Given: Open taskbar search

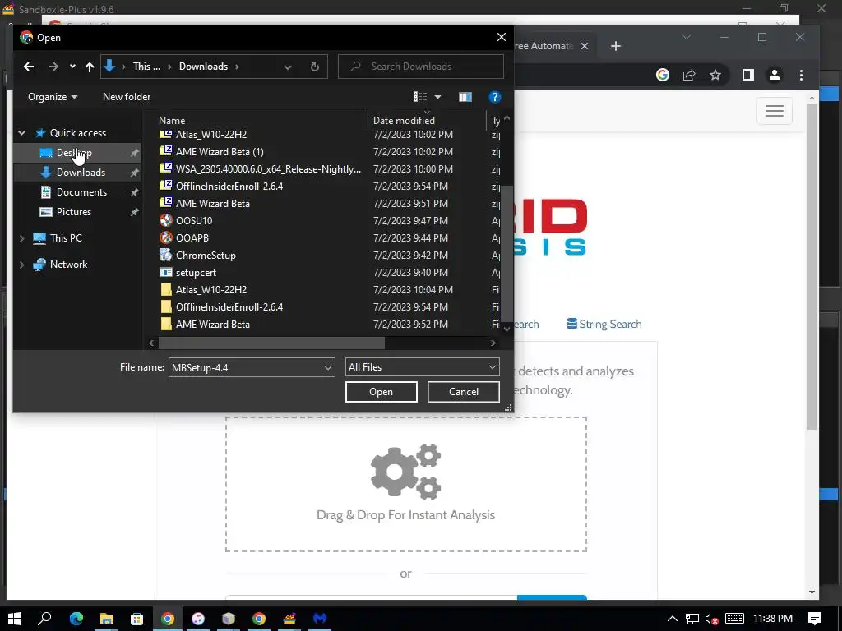Looking at the screenshot, I should [44, 619].
